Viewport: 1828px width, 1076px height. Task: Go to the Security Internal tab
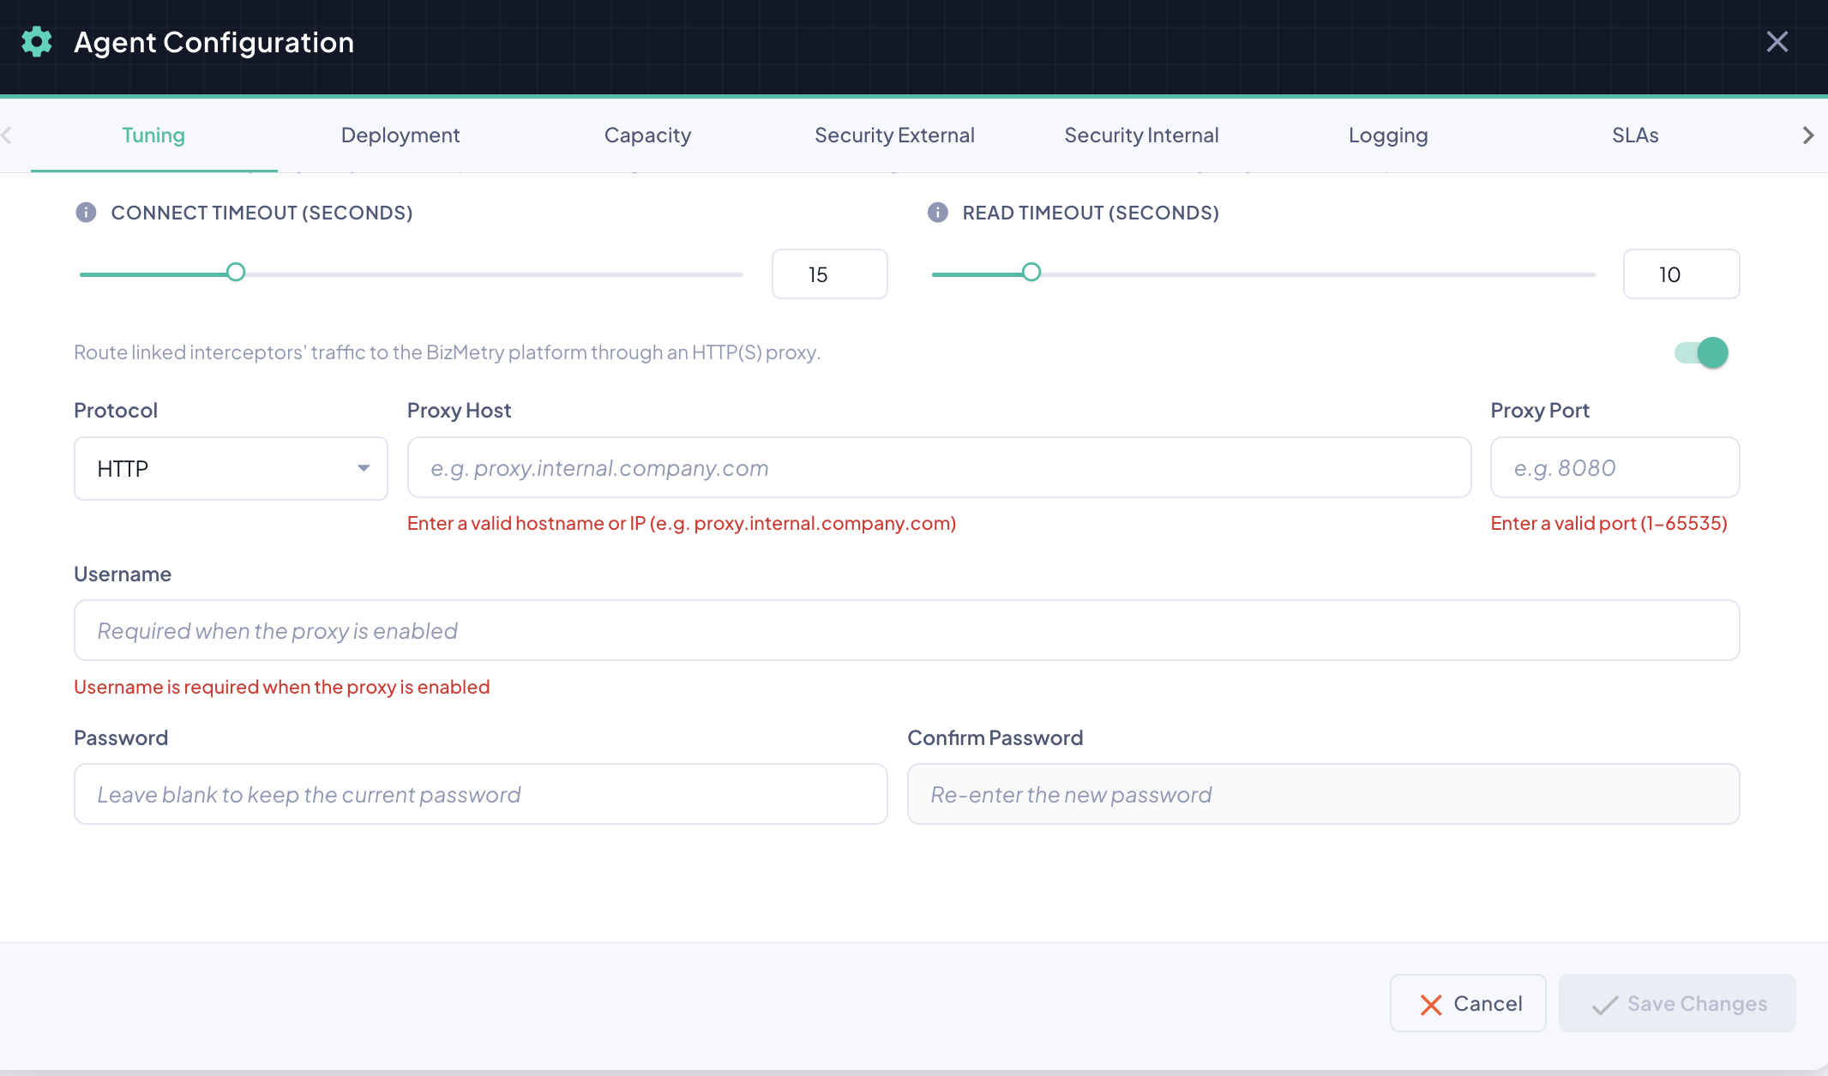tap(1141, 135)
